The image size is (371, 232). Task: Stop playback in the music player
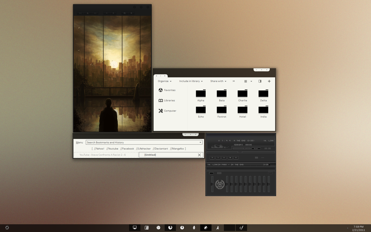tap(230, 158)
